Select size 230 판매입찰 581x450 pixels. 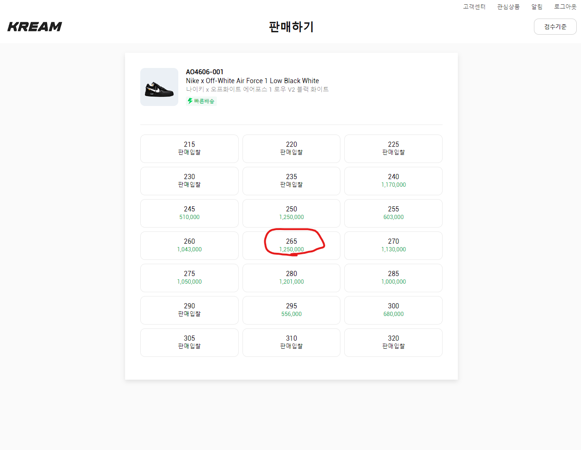point(189,181)
